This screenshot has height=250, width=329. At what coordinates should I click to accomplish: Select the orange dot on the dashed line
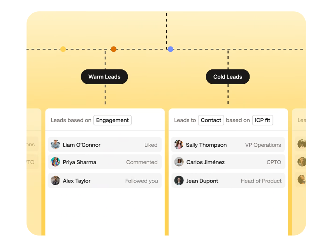tap(114, 49)
